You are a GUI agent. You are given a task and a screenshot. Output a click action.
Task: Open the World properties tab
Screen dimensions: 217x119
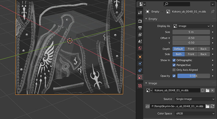140,48
